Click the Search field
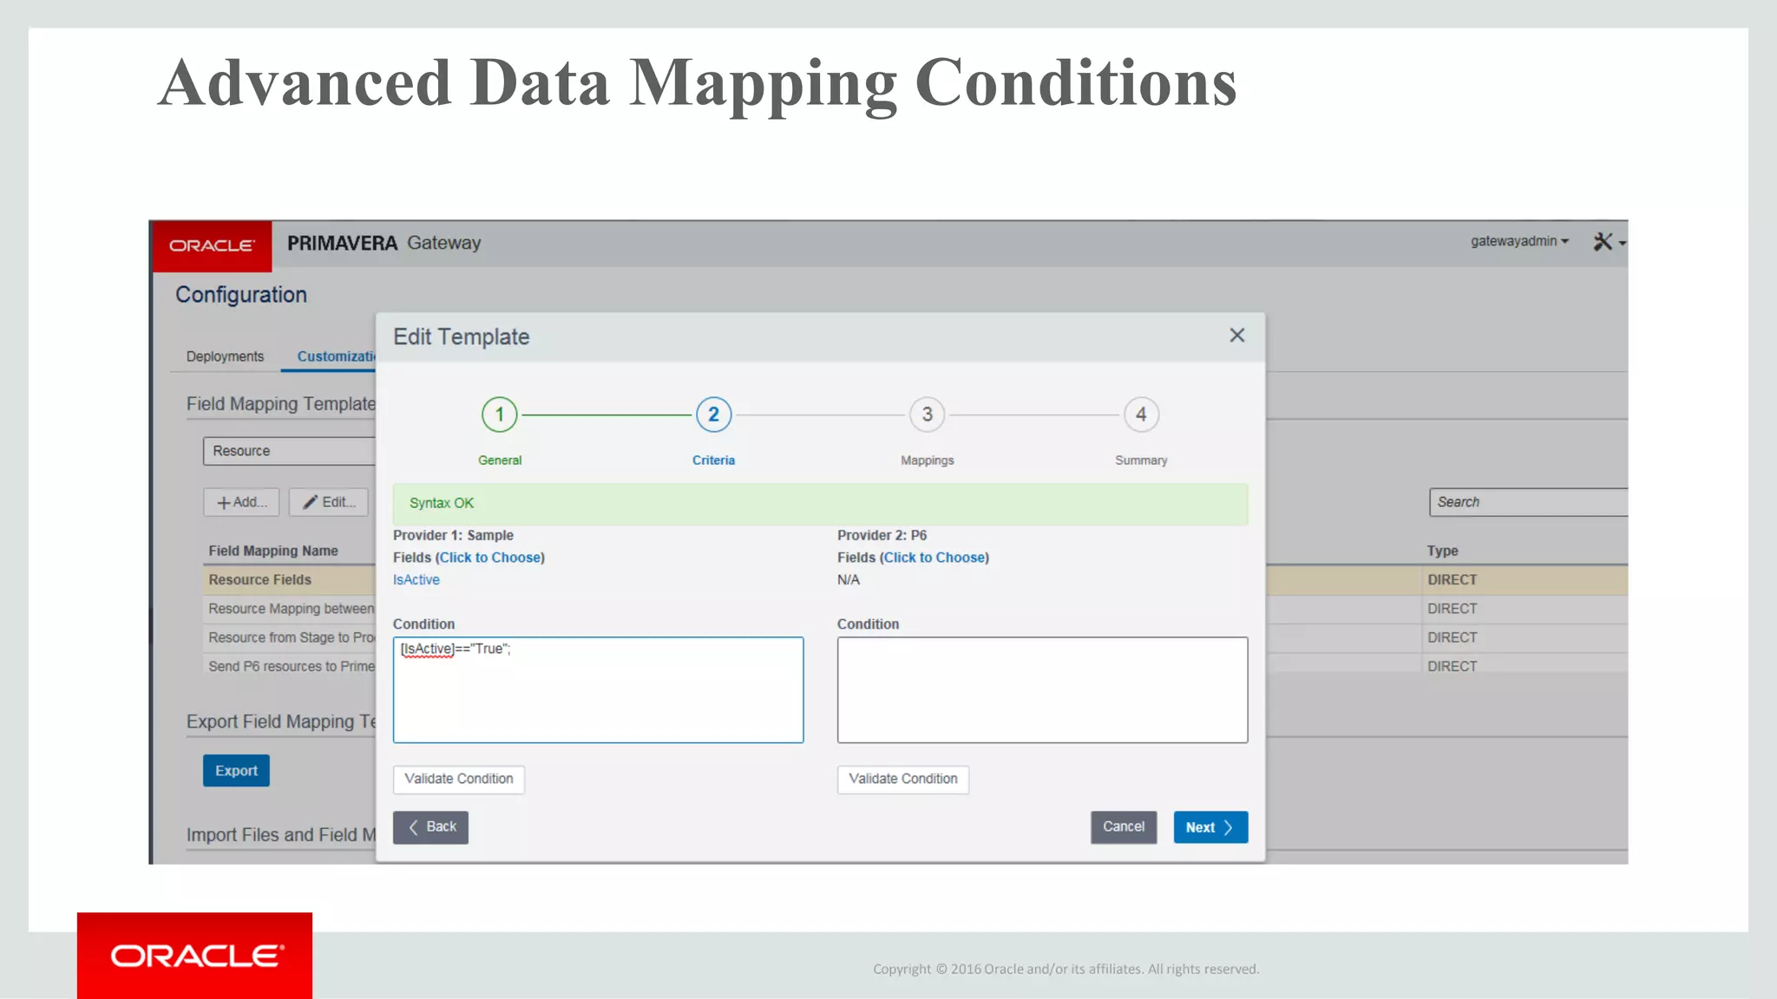1777x999 pixels. [x=1528, y=502]
